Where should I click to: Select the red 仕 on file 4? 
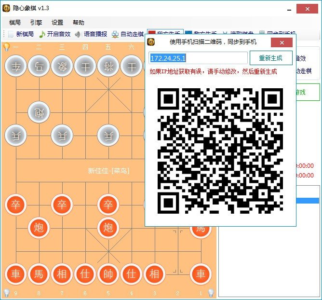pos(132,274)
